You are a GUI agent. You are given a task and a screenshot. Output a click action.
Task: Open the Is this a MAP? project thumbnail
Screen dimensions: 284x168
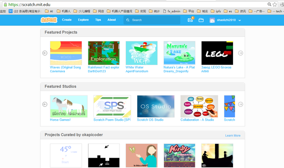click(142, 155)
